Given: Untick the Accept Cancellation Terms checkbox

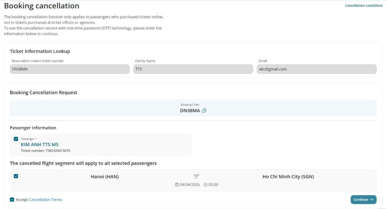Looking at the screenshot, I should coord(12,199).
